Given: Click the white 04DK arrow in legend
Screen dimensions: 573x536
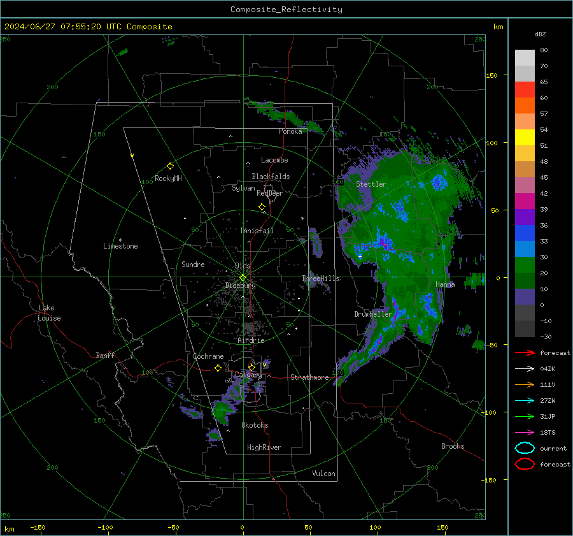Looking at the screenshot, I should pos(525,369).
